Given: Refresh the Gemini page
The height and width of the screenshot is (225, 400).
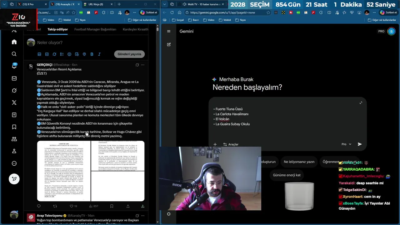Looking at the screenshot, I should coord(172,12).
